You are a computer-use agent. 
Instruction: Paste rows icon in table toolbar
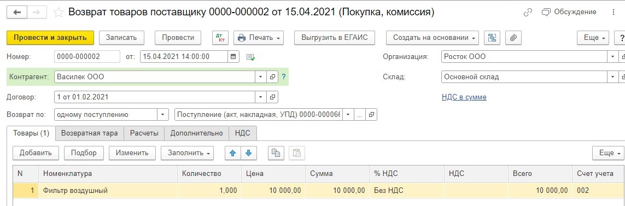(297, 152)
